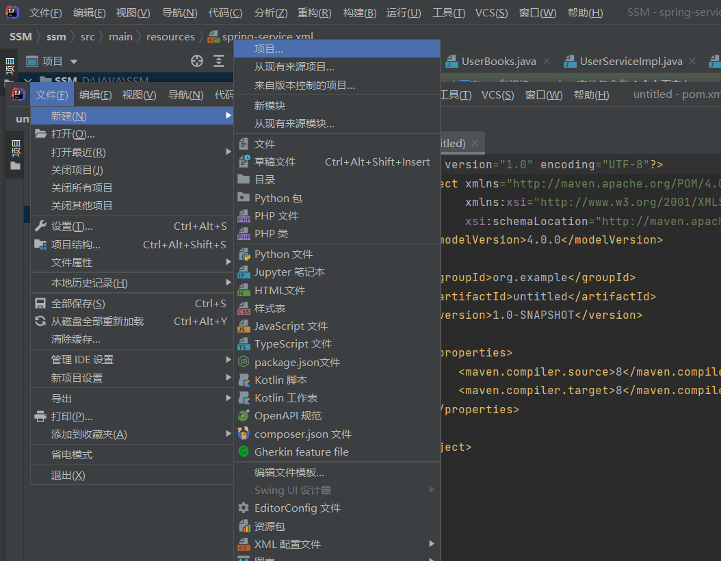Select the locate-opened-file target icon in project panel

point(197,61)
